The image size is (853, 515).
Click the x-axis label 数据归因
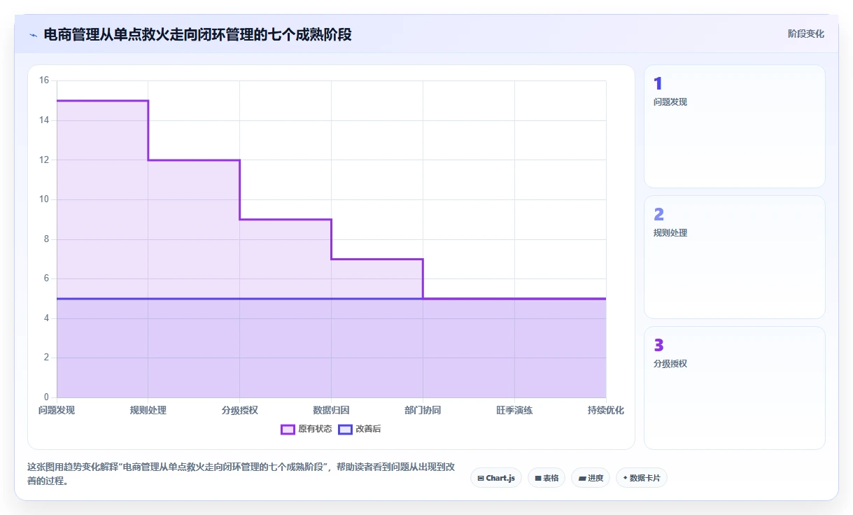(x=332, y=410)
